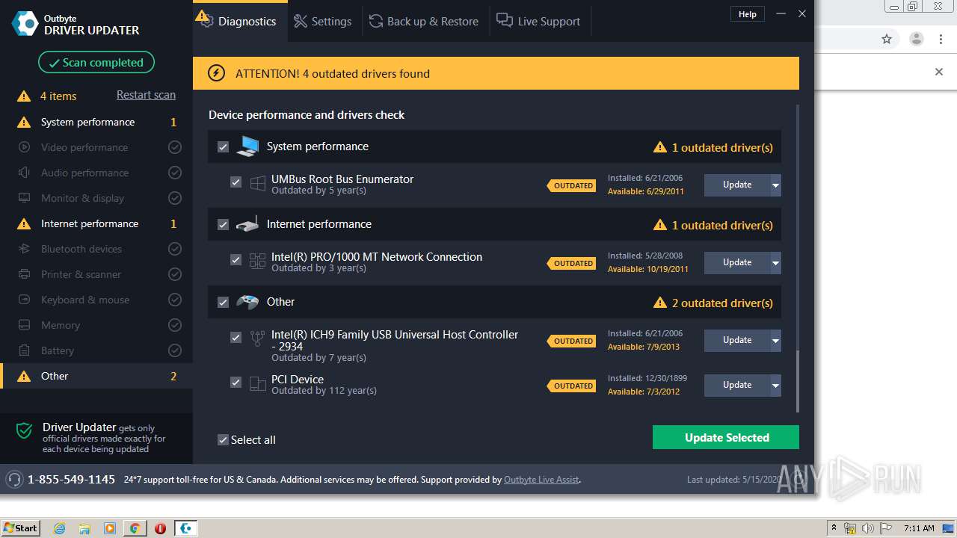Uncheck the UMBus Root Bus Enumerator checkbox
Screen dimensions: 957x538
point(236,182)
